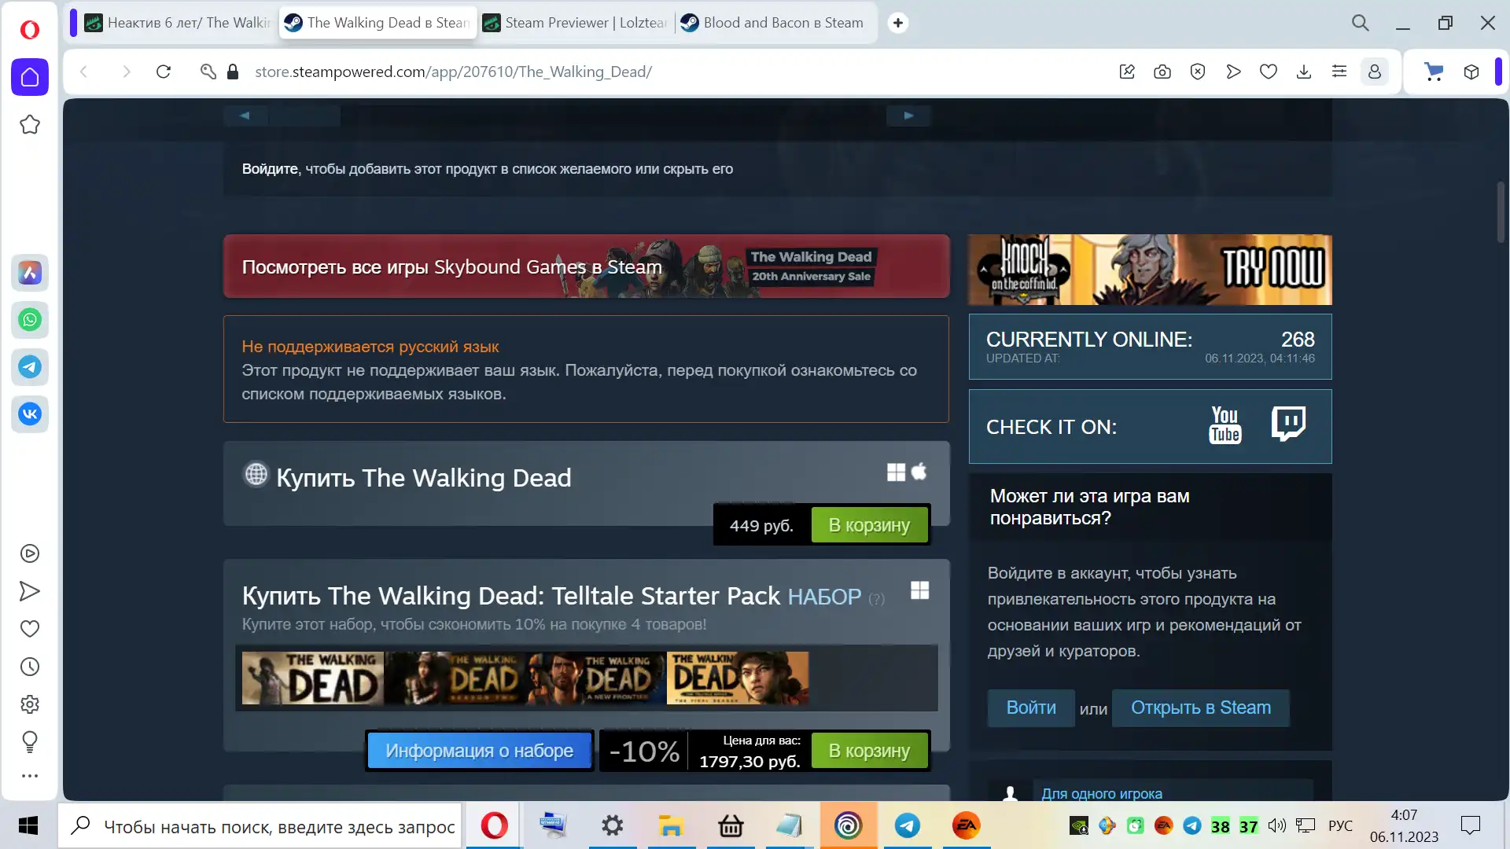Open browsing history clock icon
1510x849 pixels.
click(30, 667)
